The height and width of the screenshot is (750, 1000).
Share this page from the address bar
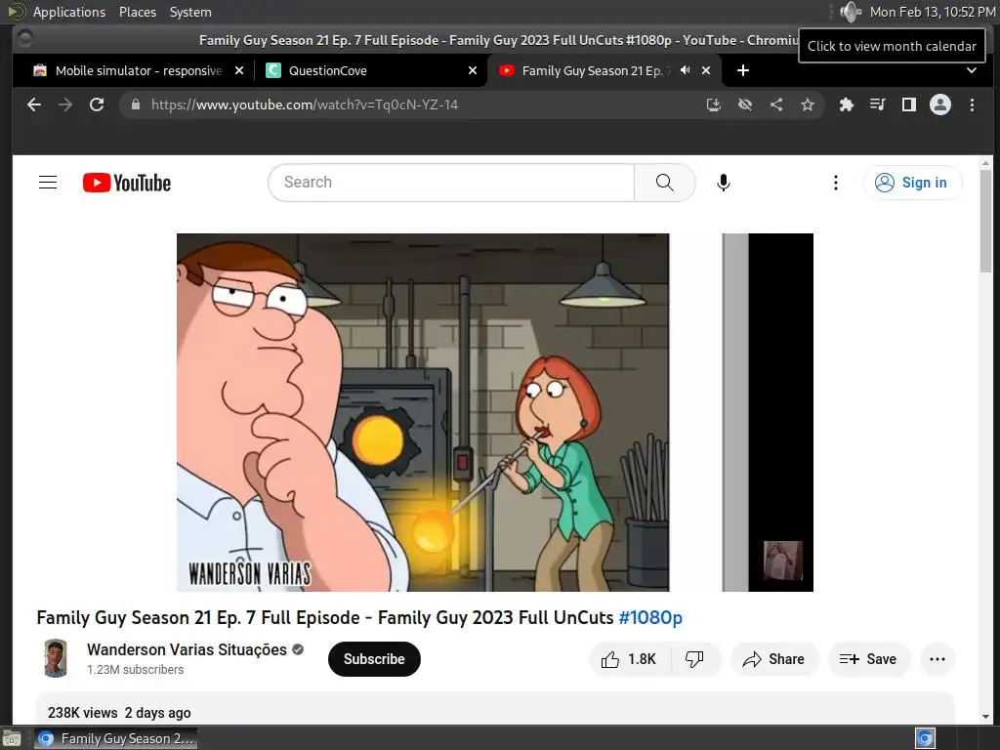(x=776, y=104)
